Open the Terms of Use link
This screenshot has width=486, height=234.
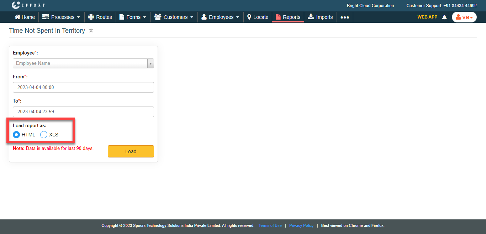click(x=270, y=225)
